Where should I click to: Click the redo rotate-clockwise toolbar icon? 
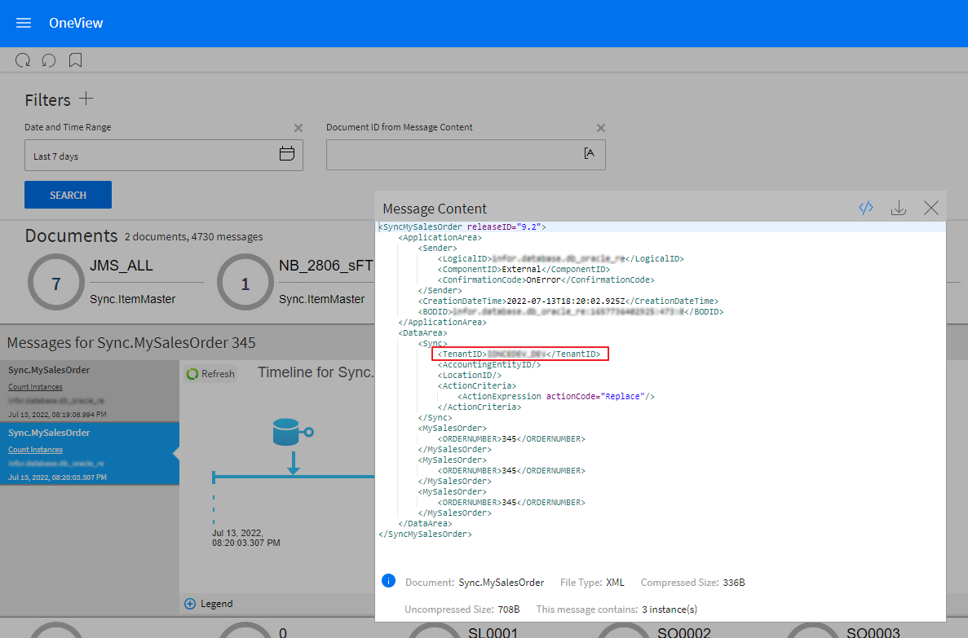point(23,59)
